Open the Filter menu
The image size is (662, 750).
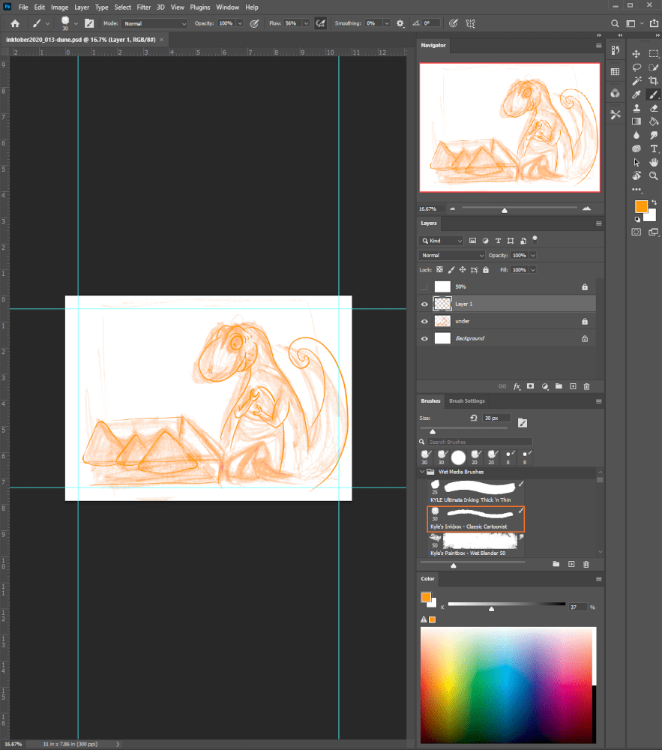coord(143,7)
